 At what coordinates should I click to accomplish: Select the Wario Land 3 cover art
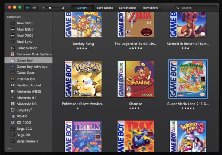188,136
